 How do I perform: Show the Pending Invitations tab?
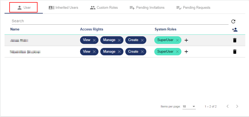point(147,8)
